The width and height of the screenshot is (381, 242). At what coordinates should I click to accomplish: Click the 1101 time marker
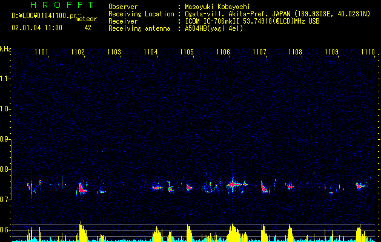pos(41,52)
